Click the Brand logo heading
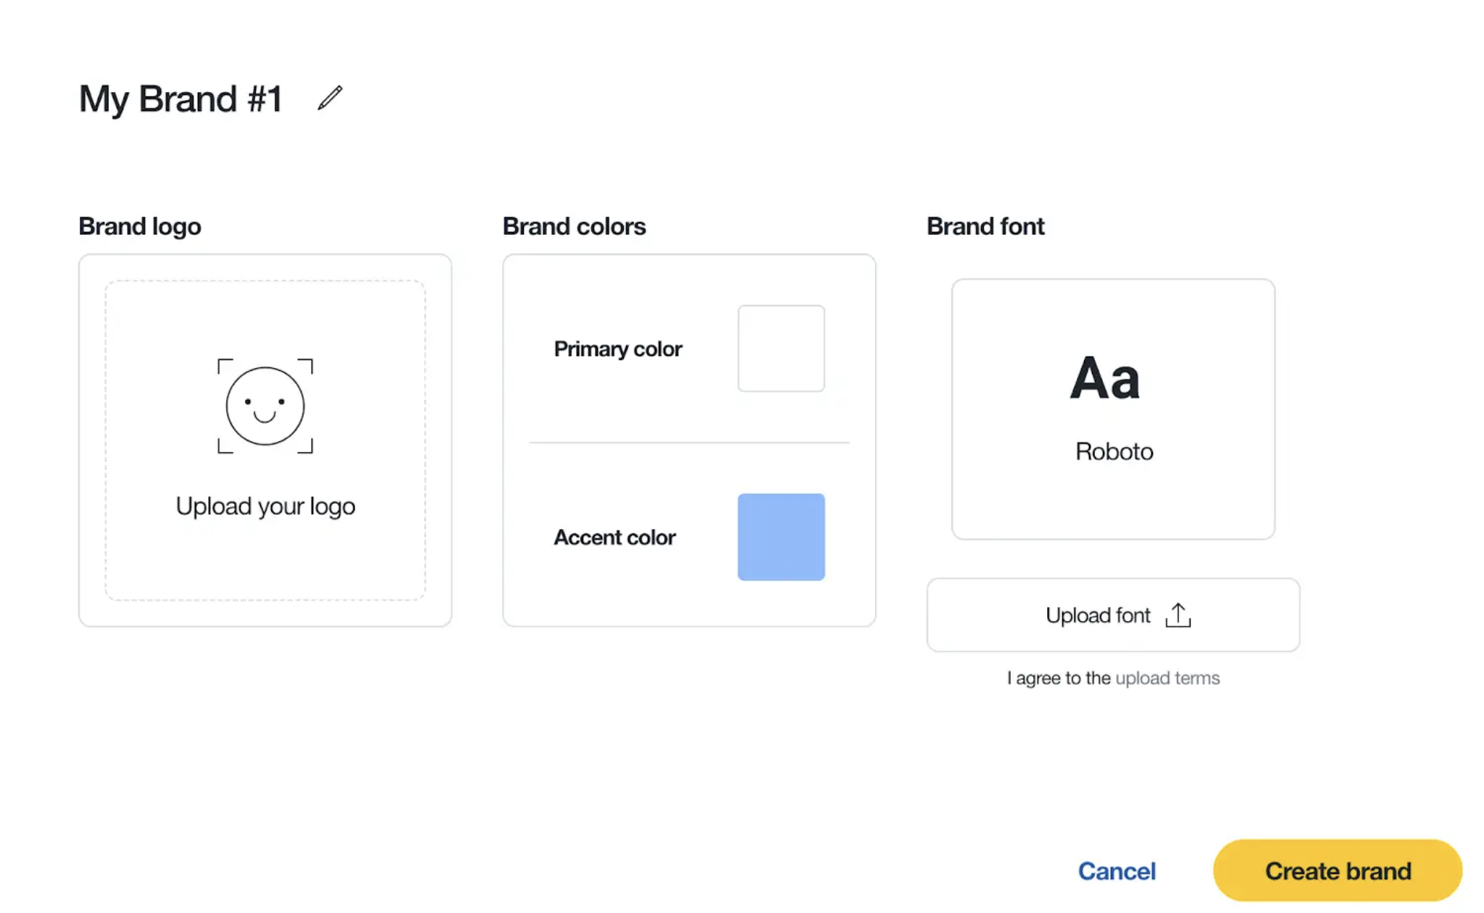The image size is (1484, 913). [x=140, y=226]
